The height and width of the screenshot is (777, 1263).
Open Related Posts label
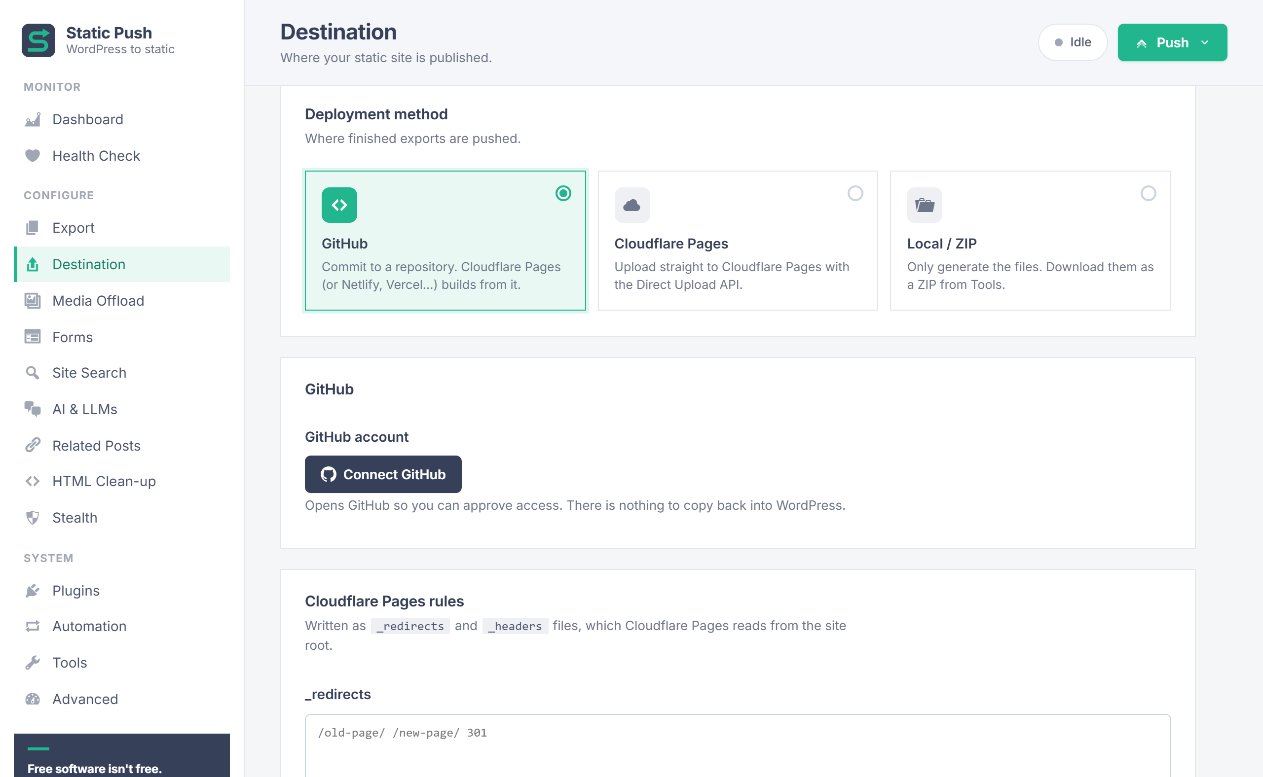point(97,446)
